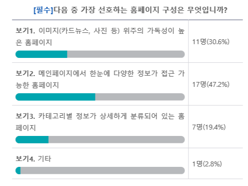Click the blue [필수] required tag

coord(43,10)
